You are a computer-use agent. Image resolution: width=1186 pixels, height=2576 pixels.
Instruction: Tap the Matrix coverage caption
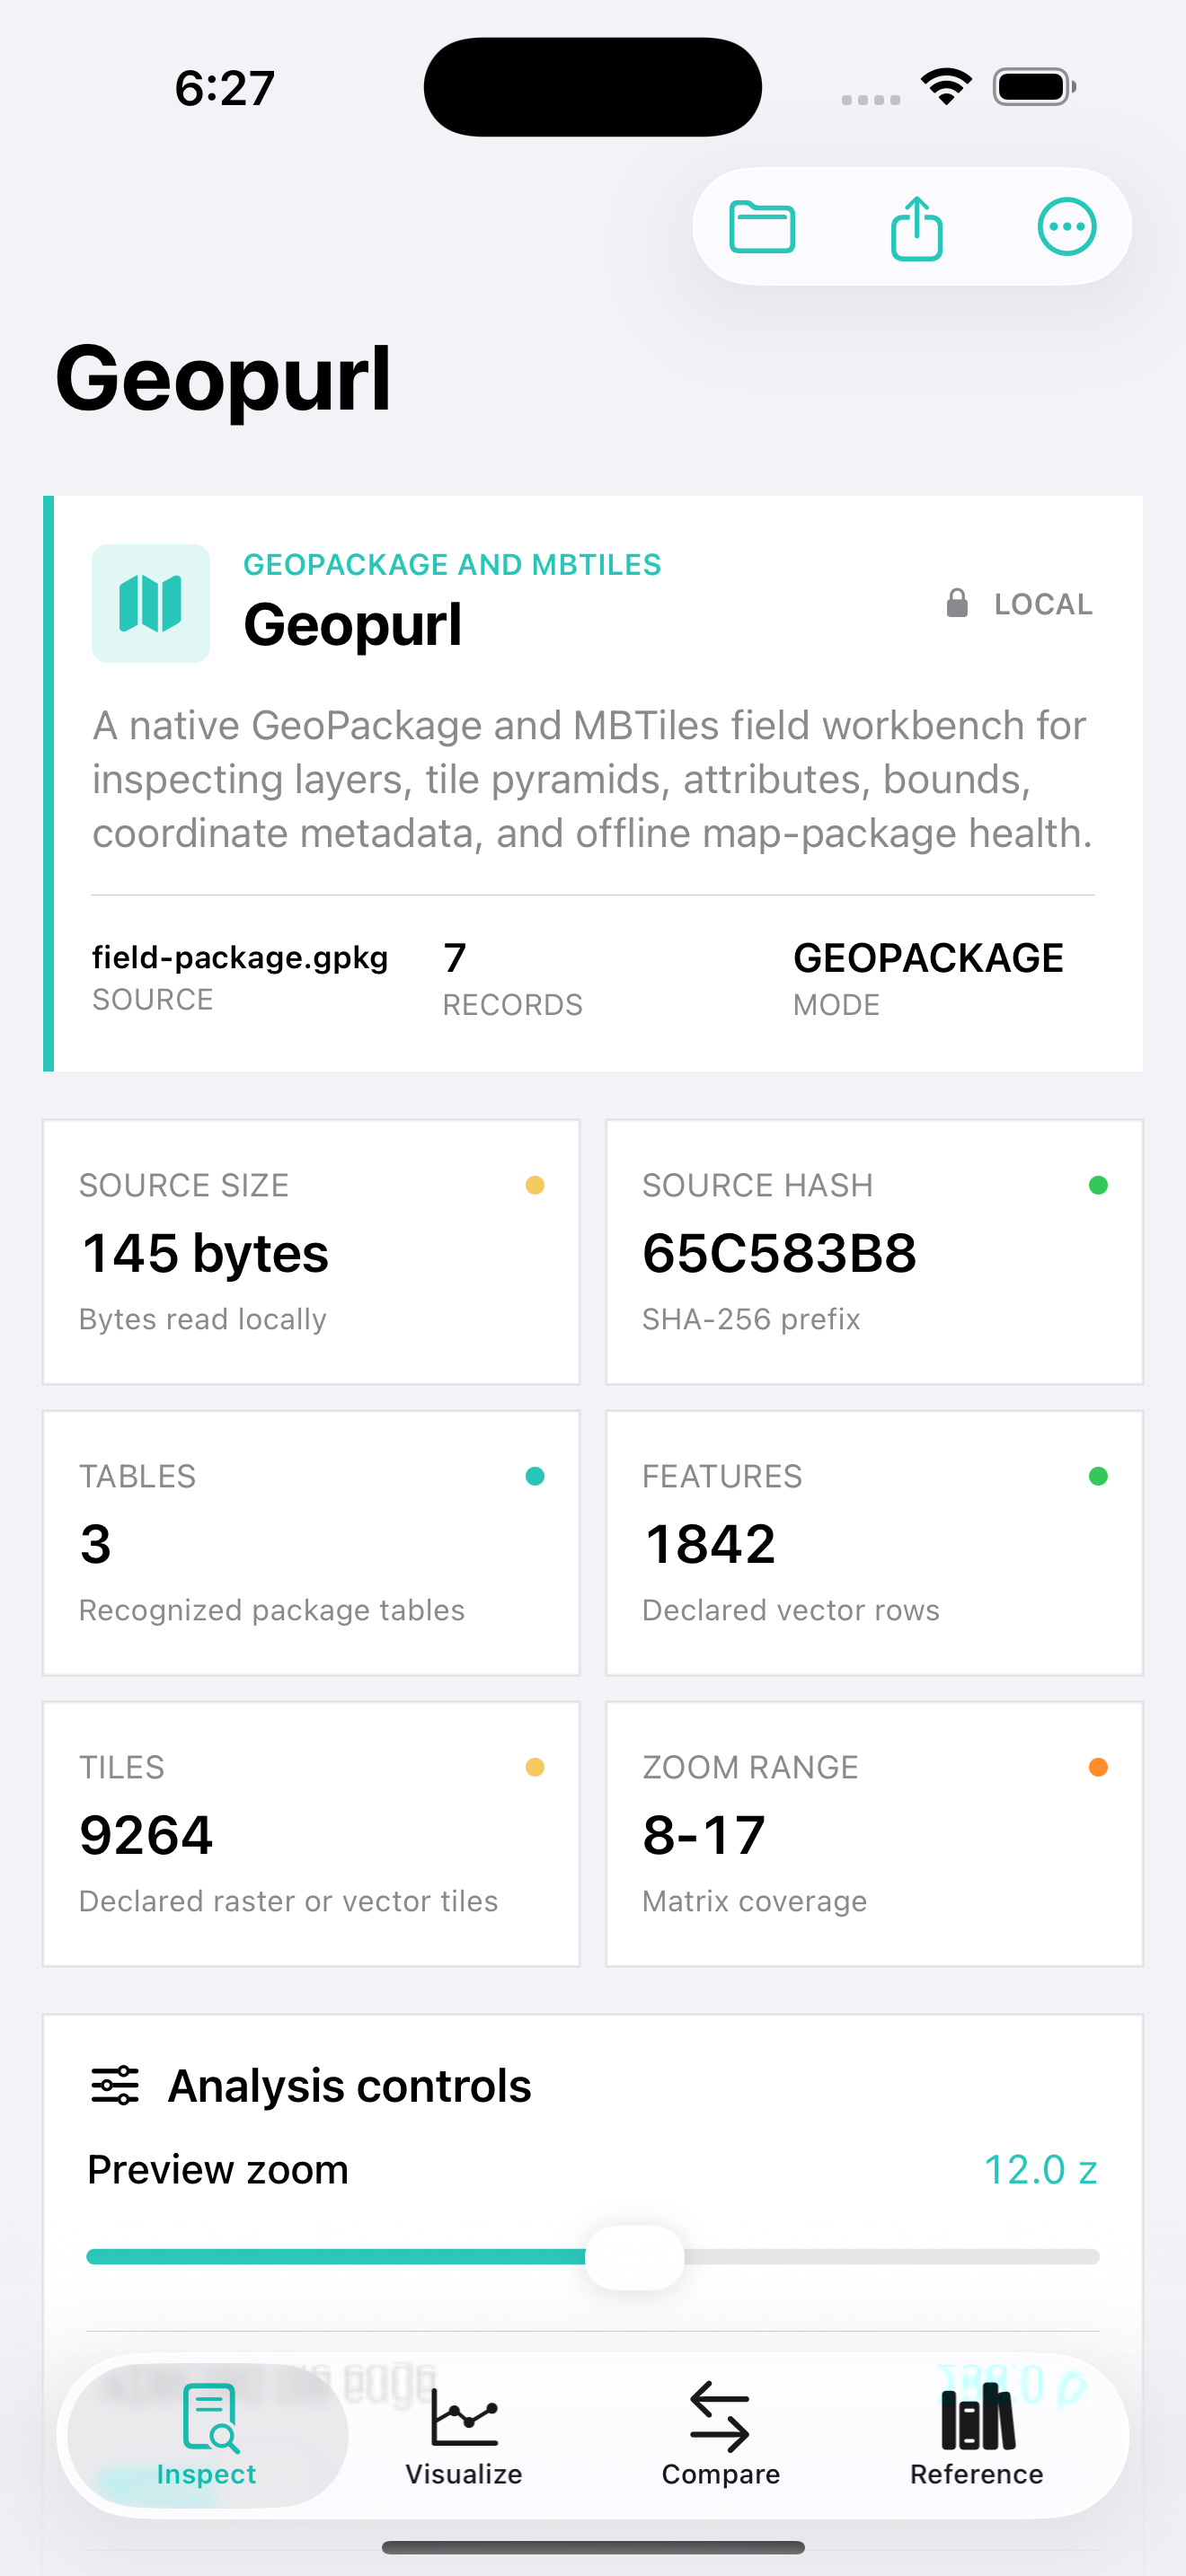pos(754,1901)
